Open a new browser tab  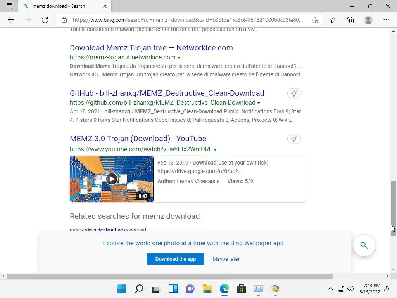coord(118,6)
